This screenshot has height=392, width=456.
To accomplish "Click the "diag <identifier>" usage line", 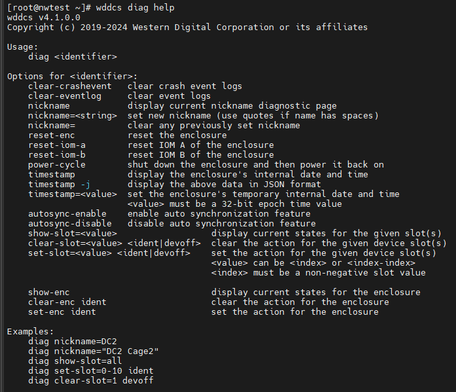I will click(73, 56).
